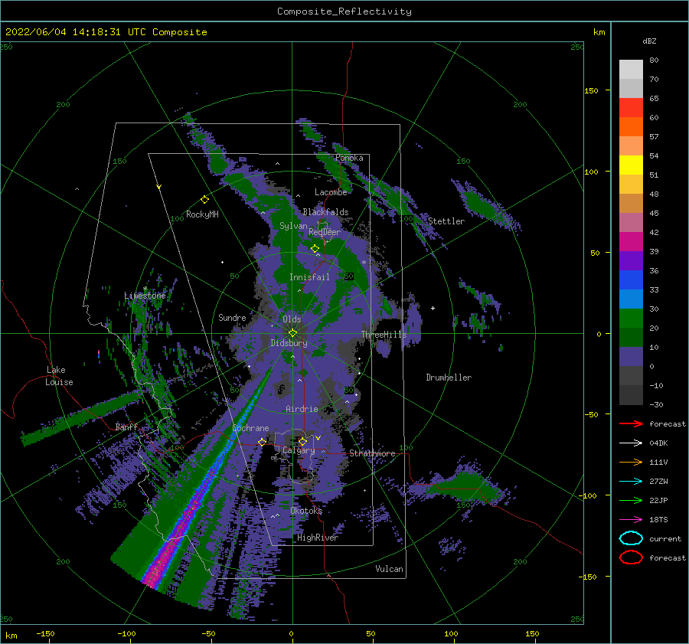Pick the slate-purple 0–10 dBZ swatch
The width and height of the screenshot is (689, 644).
click(631, 356)
